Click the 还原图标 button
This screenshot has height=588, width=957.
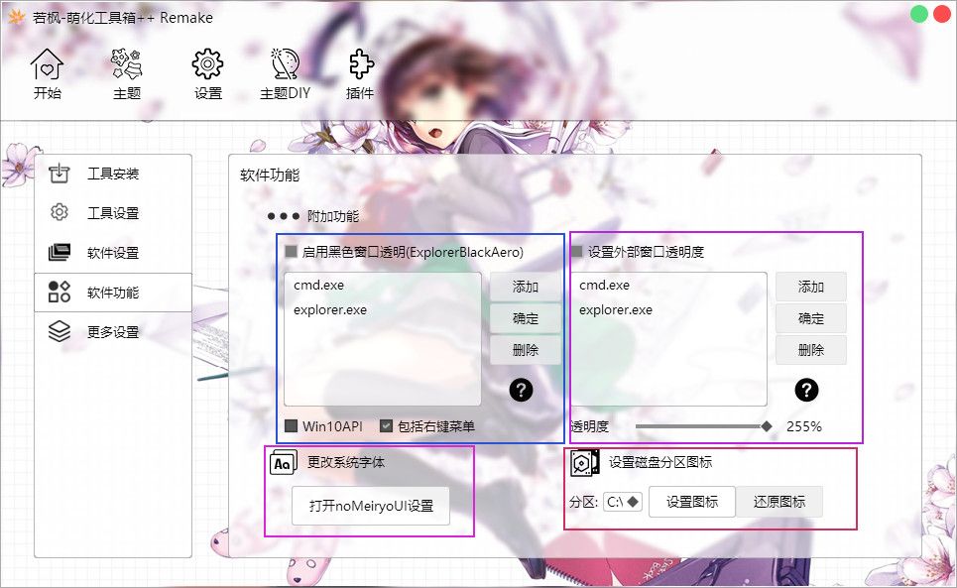click(x=779, y=502)
